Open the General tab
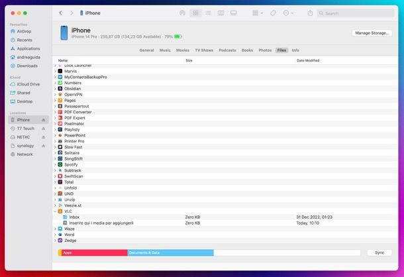 click(x=146, y=50)
